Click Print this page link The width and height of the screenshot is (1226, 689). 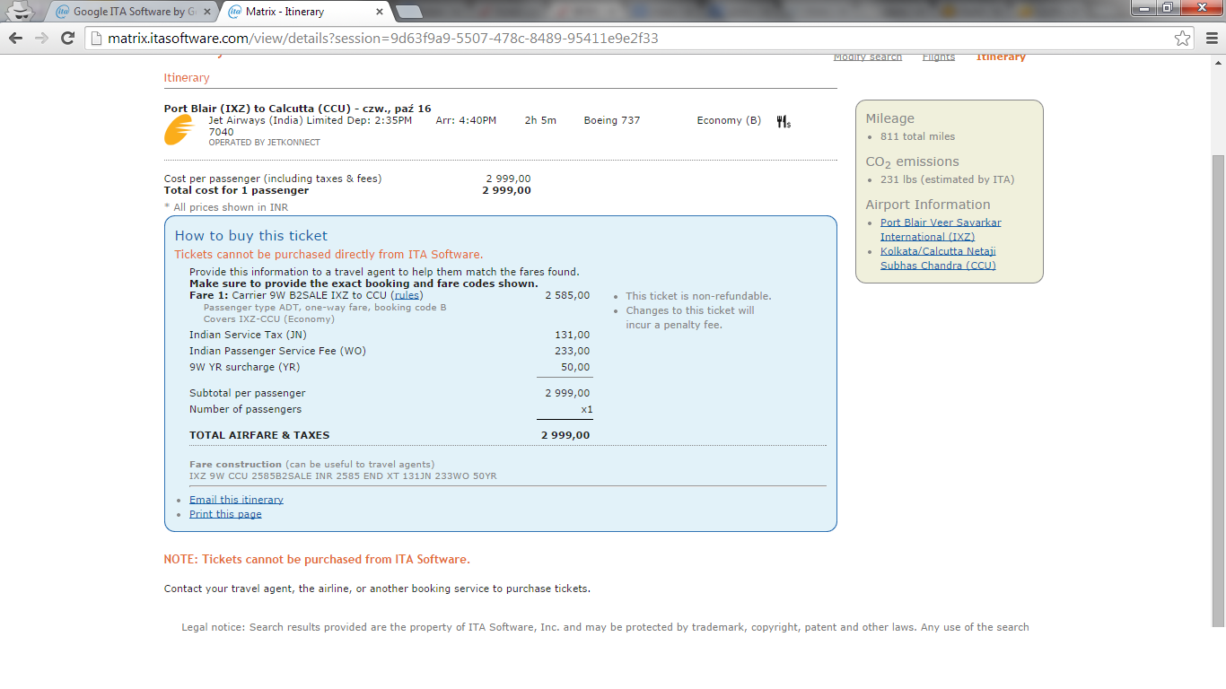225,514
